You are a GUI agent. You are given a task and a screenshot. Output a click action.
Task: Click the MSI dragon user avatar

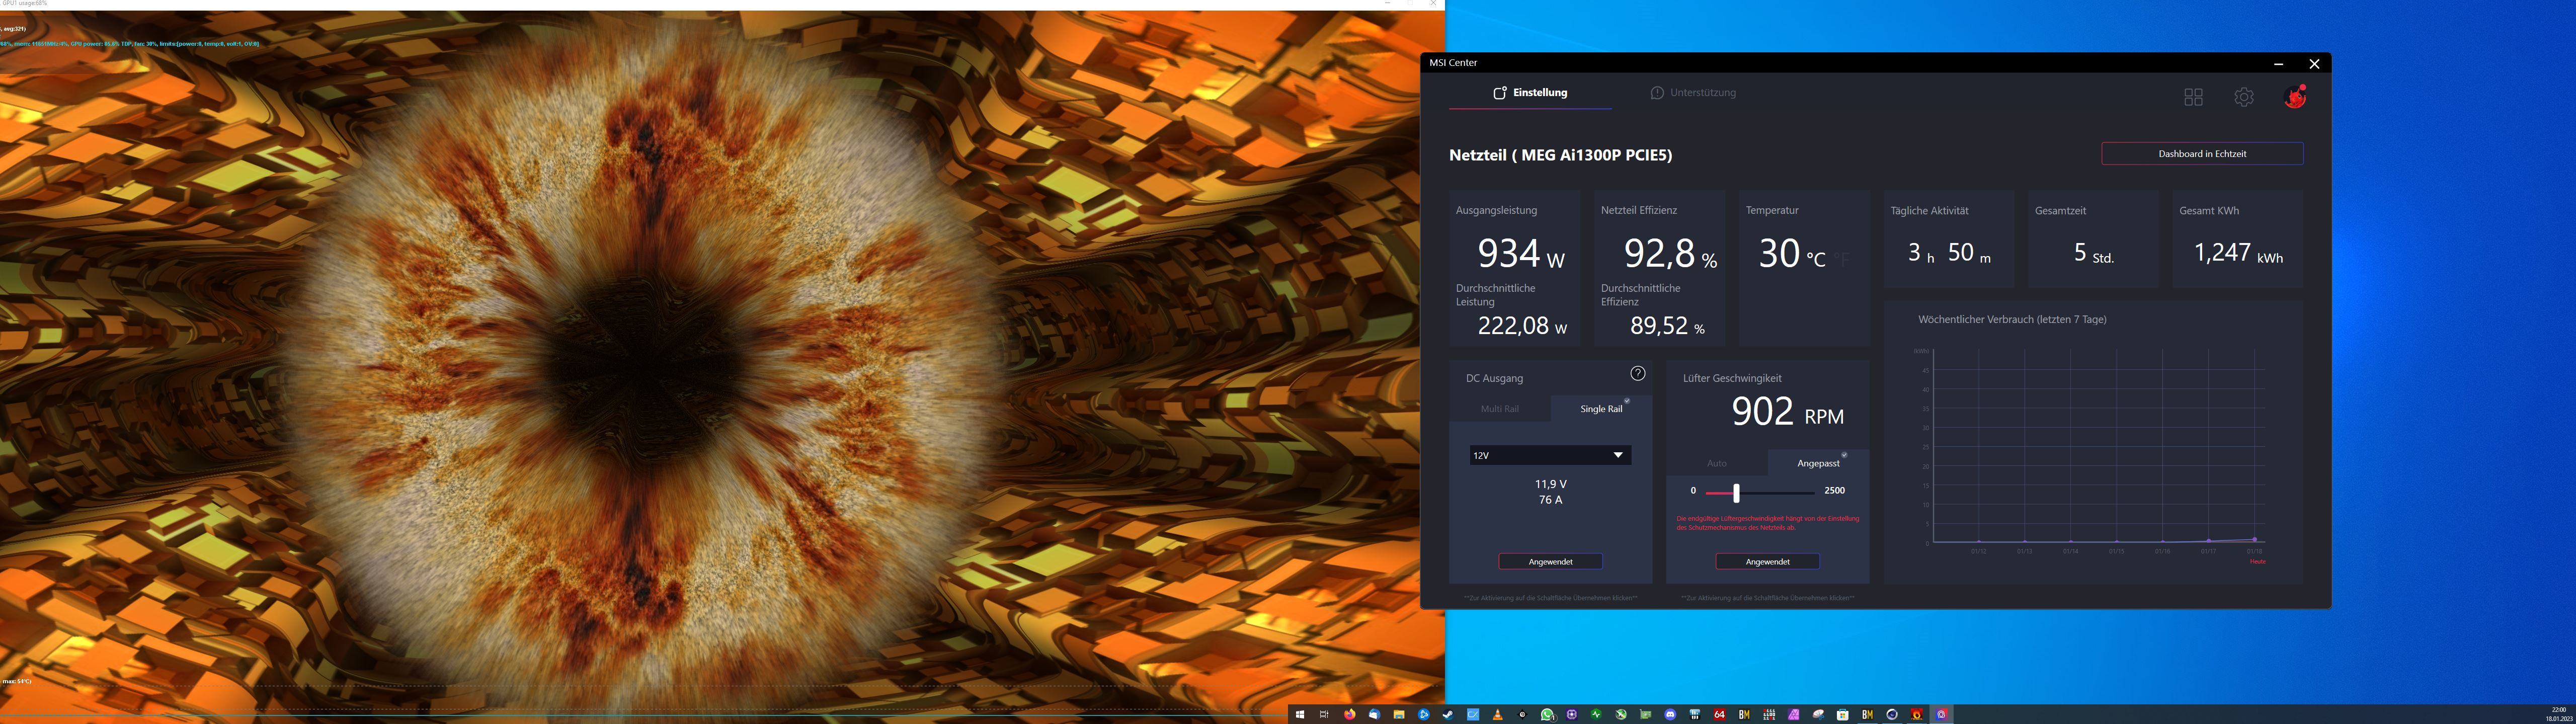pyautogui.click(x=2295, y=96)
